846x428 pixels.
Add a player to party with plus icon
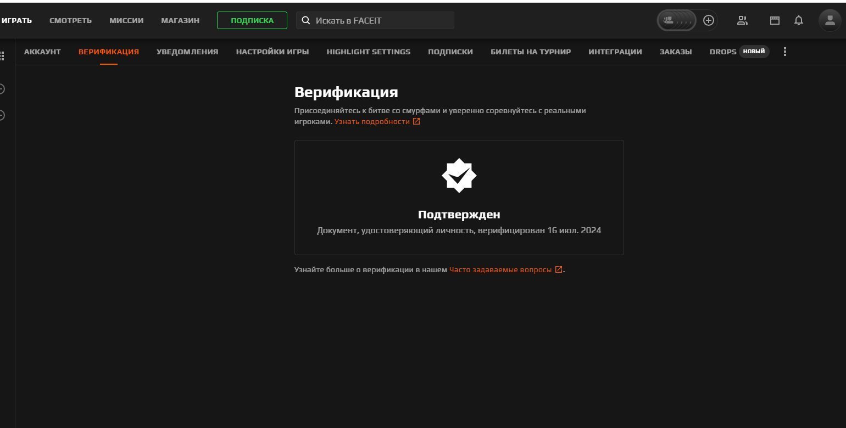tap(708, 20)
